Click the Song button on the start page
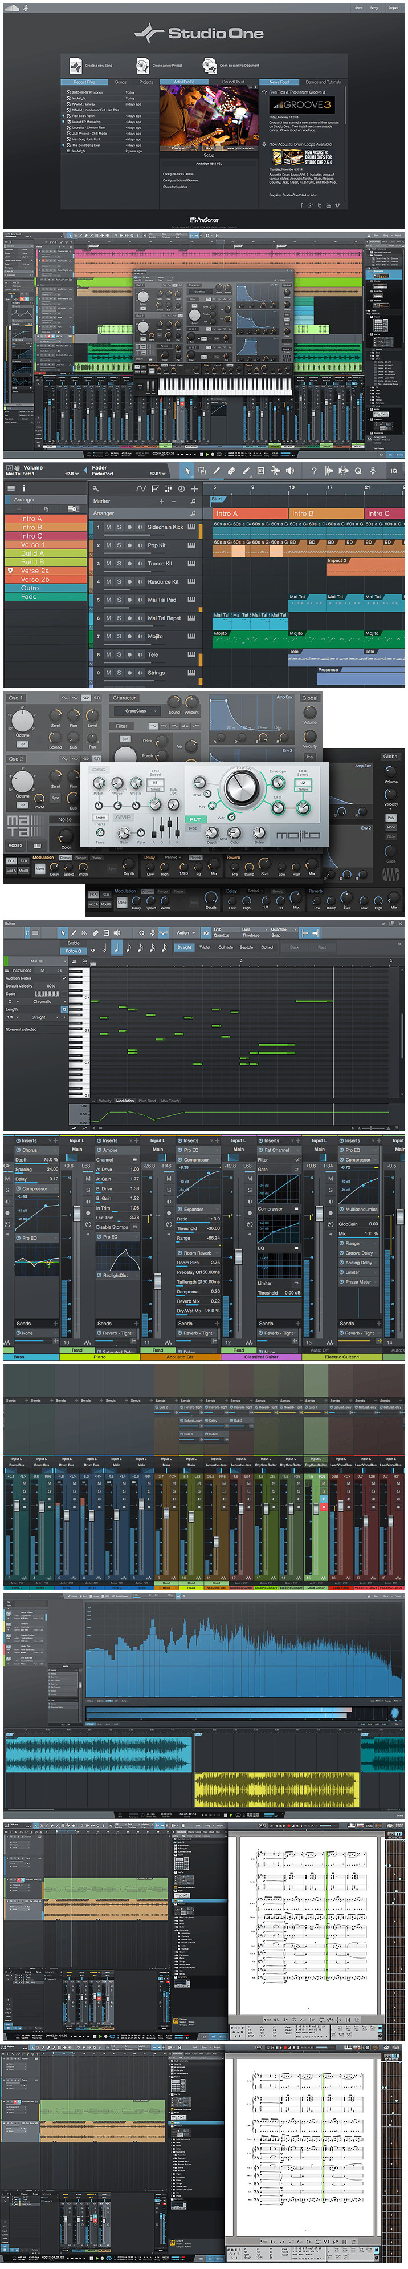 [374, 8]
